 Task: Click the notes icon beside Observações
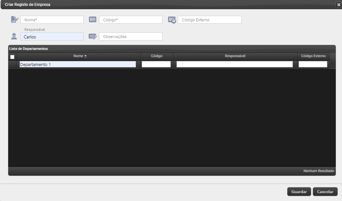pos(93,36)
